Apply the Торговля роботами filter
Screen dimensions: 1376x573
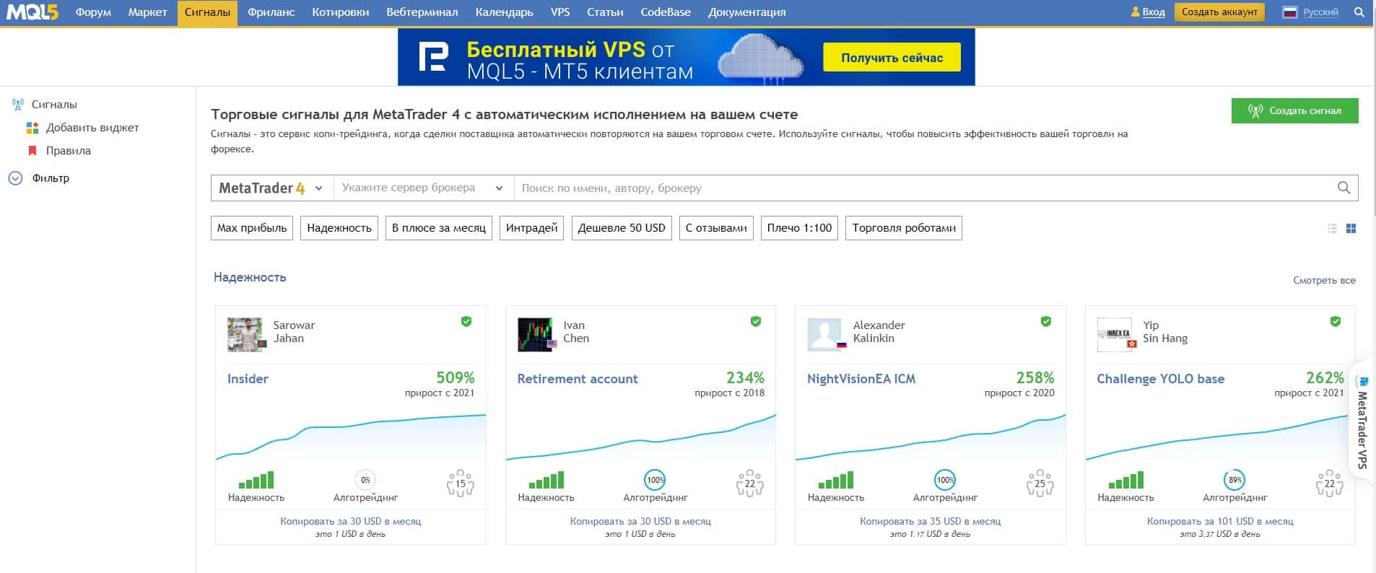tap(904, 228)
